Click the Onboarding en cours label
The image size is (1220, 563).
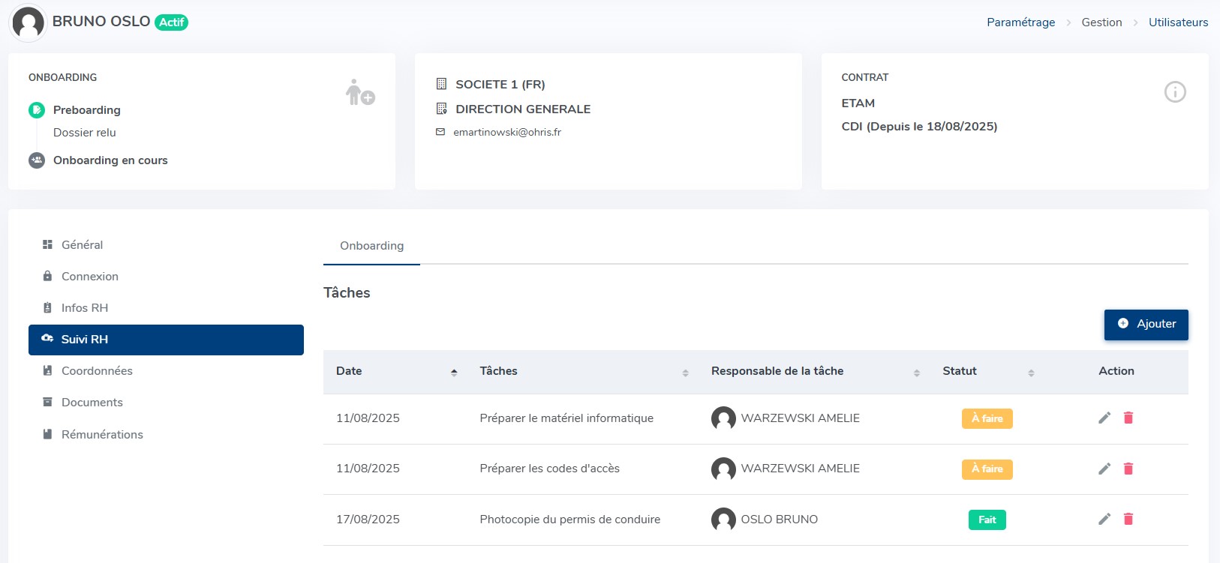(x=110, y=160)
